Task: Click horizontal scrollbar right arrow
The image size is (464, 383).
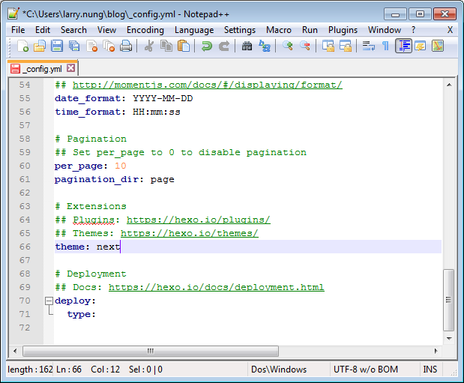Action: (x=436, y=351)
